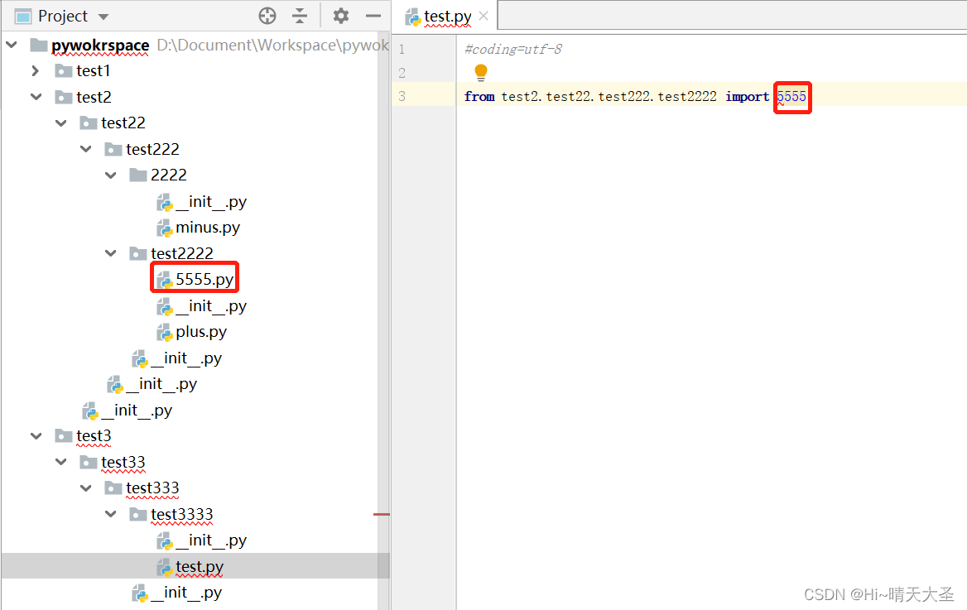Image resolution: width=967 pixels, height=610 pixels.
Task: Select the test2222 folder
Action: pos(182,253)
